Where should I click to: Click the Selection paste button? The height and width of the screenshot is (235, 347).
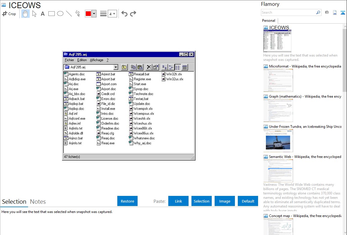202,201
